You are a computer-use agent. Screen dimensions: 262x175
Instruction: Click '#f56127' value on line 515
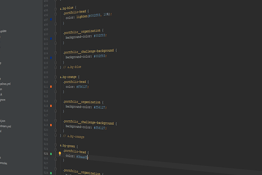[100, 107]
